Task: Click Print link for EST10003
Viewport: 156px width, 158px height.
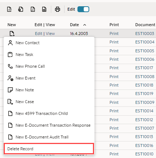Action: click(x=114, y=34)
